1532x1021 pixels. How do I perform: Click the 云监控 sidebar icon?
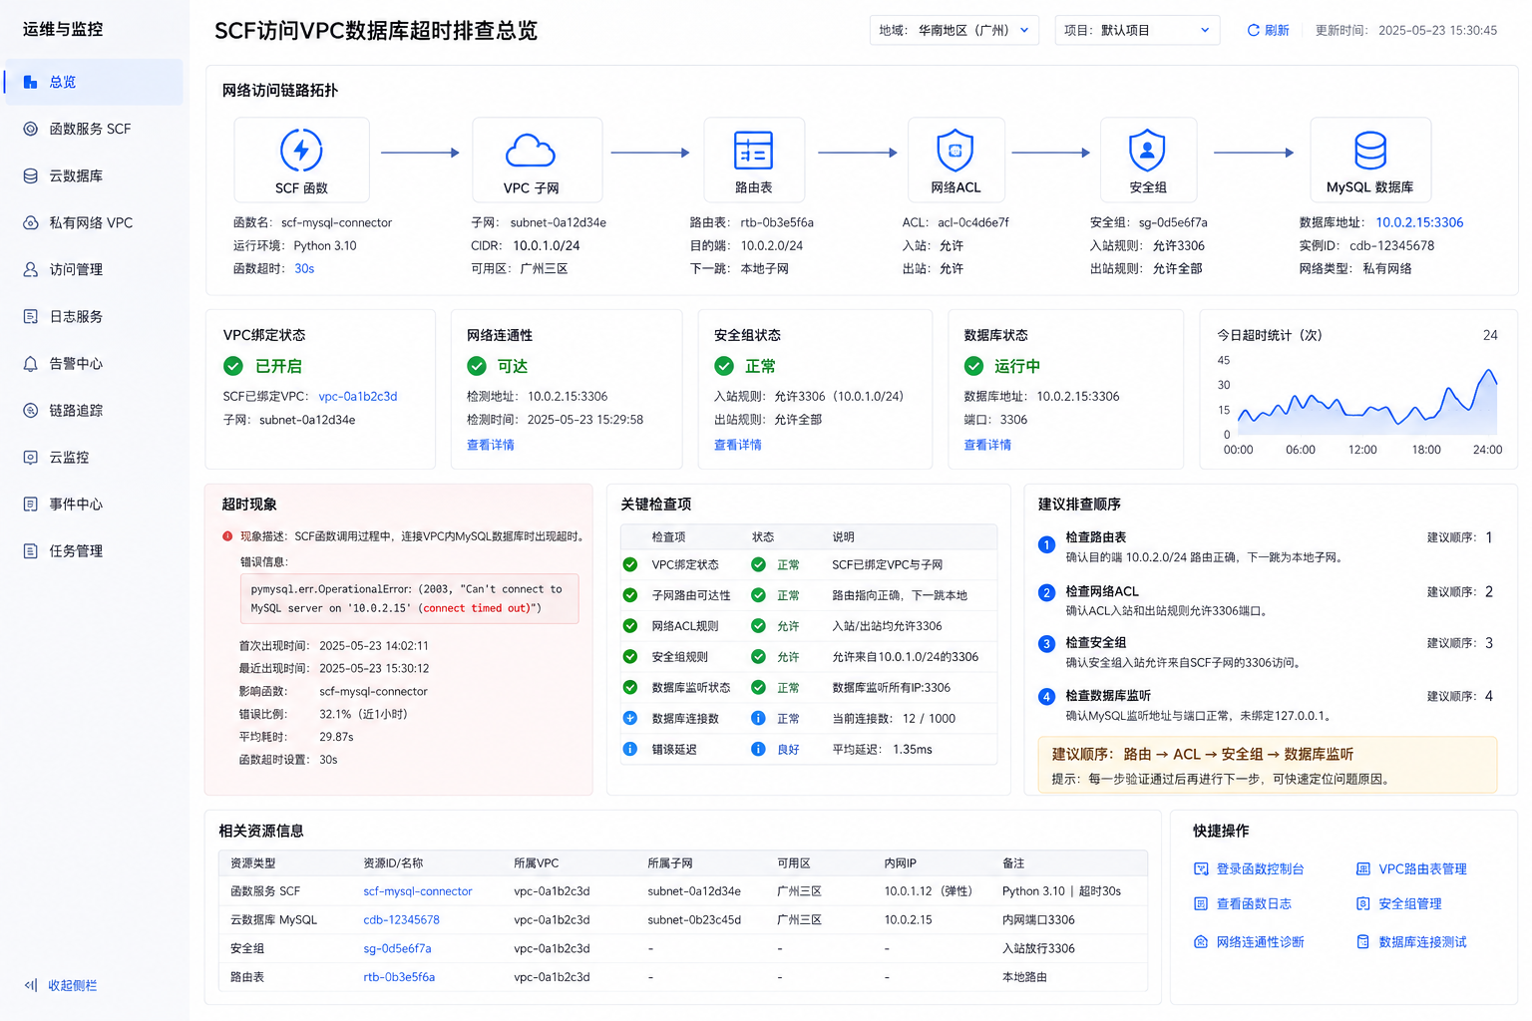pyautogui.click(x=31, y=457)
